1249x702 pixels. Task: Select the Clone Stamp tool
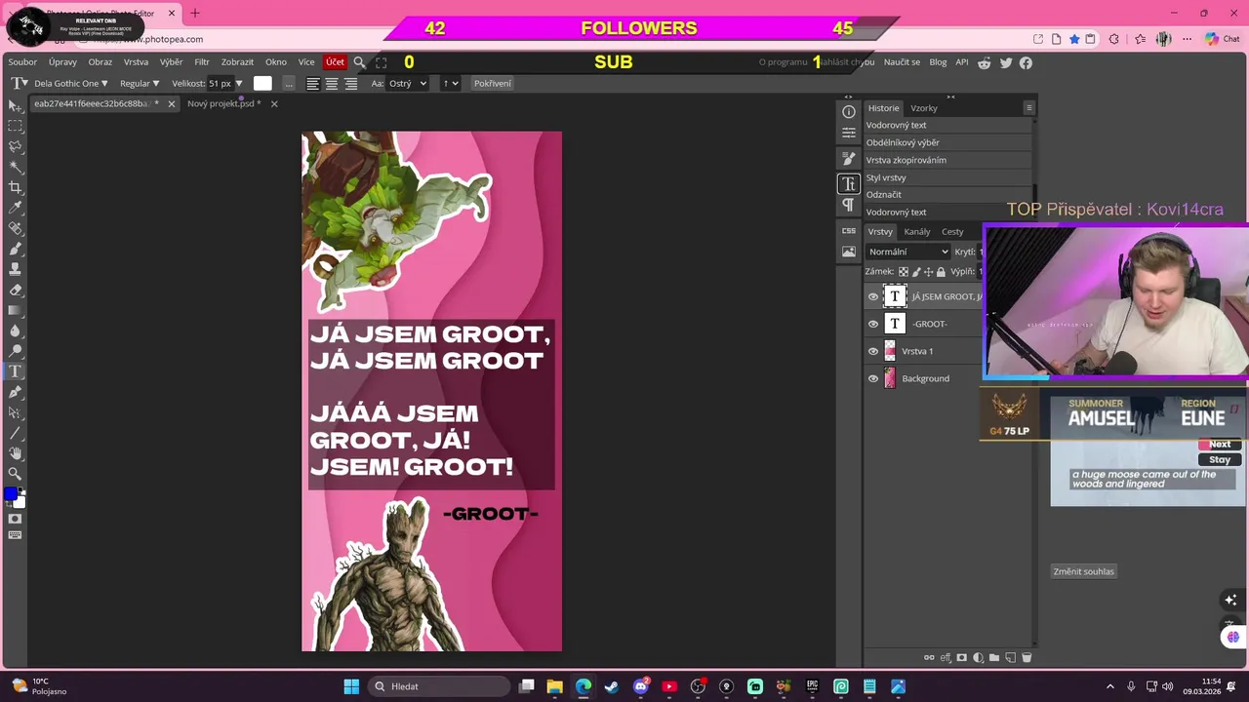click(15, 269)
